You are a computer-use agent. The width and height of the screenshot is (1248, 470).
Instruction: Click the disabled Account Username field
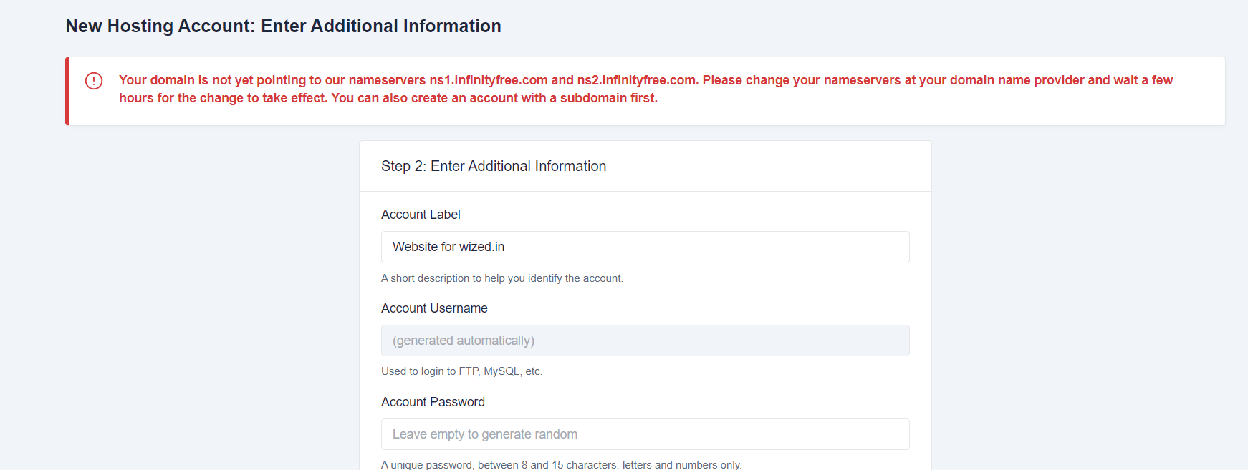(x=645, y=341)
